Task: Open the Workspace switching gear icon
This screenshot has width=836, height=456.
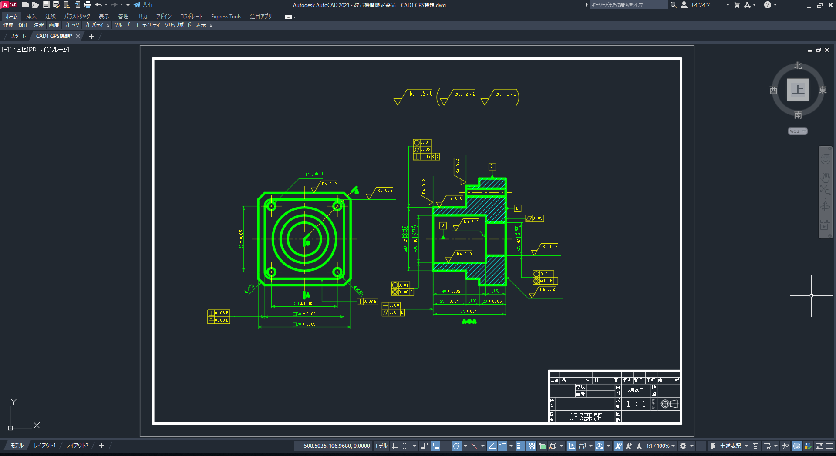Action: click(x=683, y=446)
